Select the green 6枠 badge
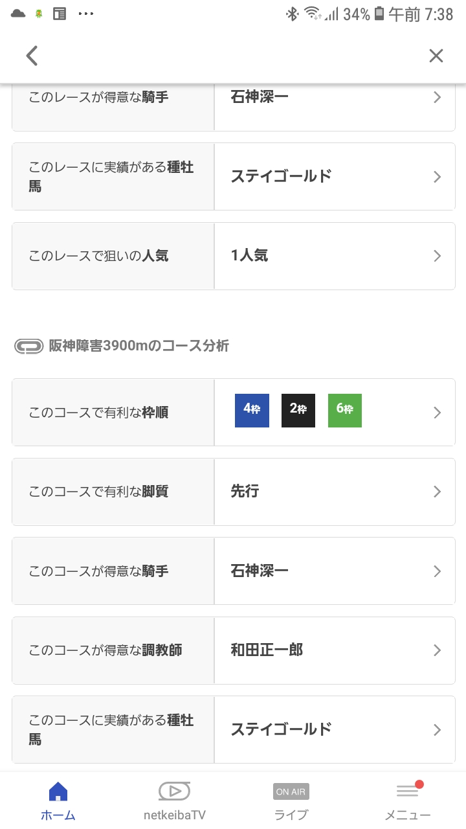This screenshot has width=466, height=829. [x=345, y=411]
